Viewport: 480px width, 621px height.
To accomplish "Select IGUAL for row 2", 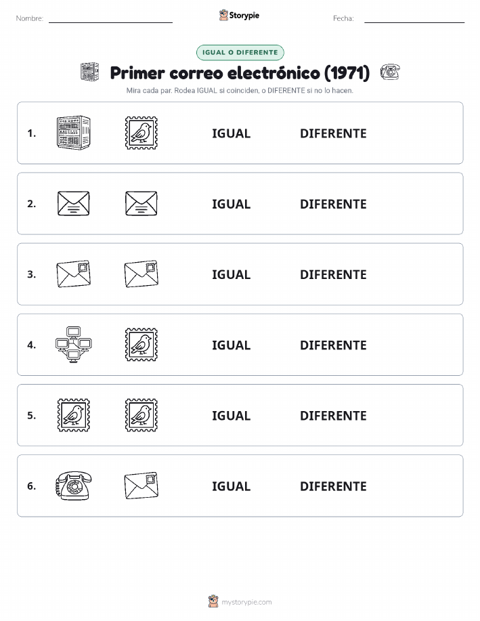I will click(x=232, y=204).
